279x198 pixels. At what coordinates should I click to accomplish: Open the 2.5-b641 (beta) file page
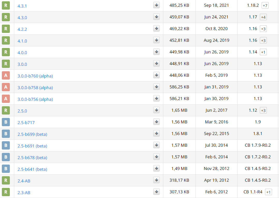[32, 169]
